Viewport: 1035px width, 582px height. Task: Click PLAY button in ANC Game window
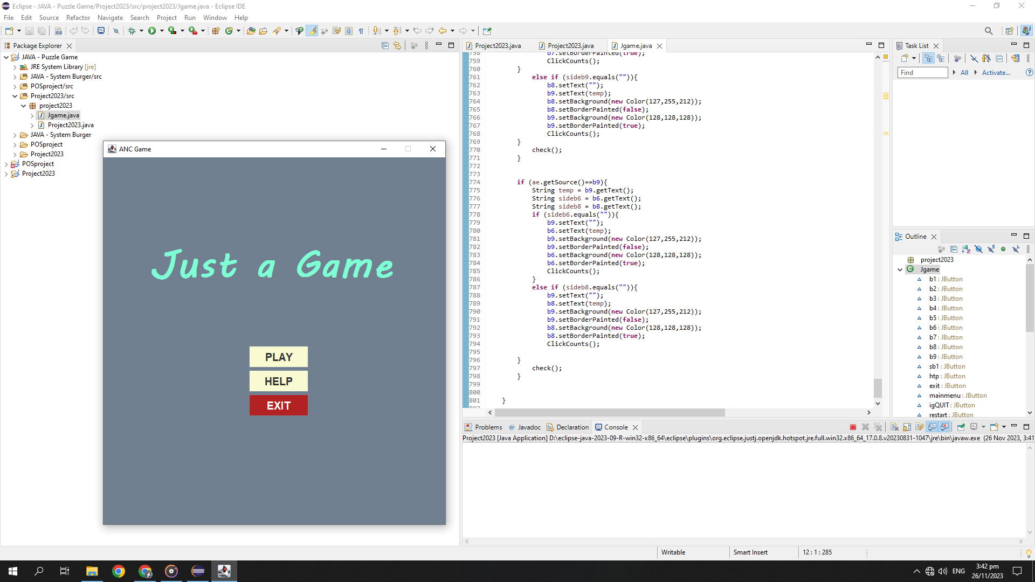click(x=279, y=357)
